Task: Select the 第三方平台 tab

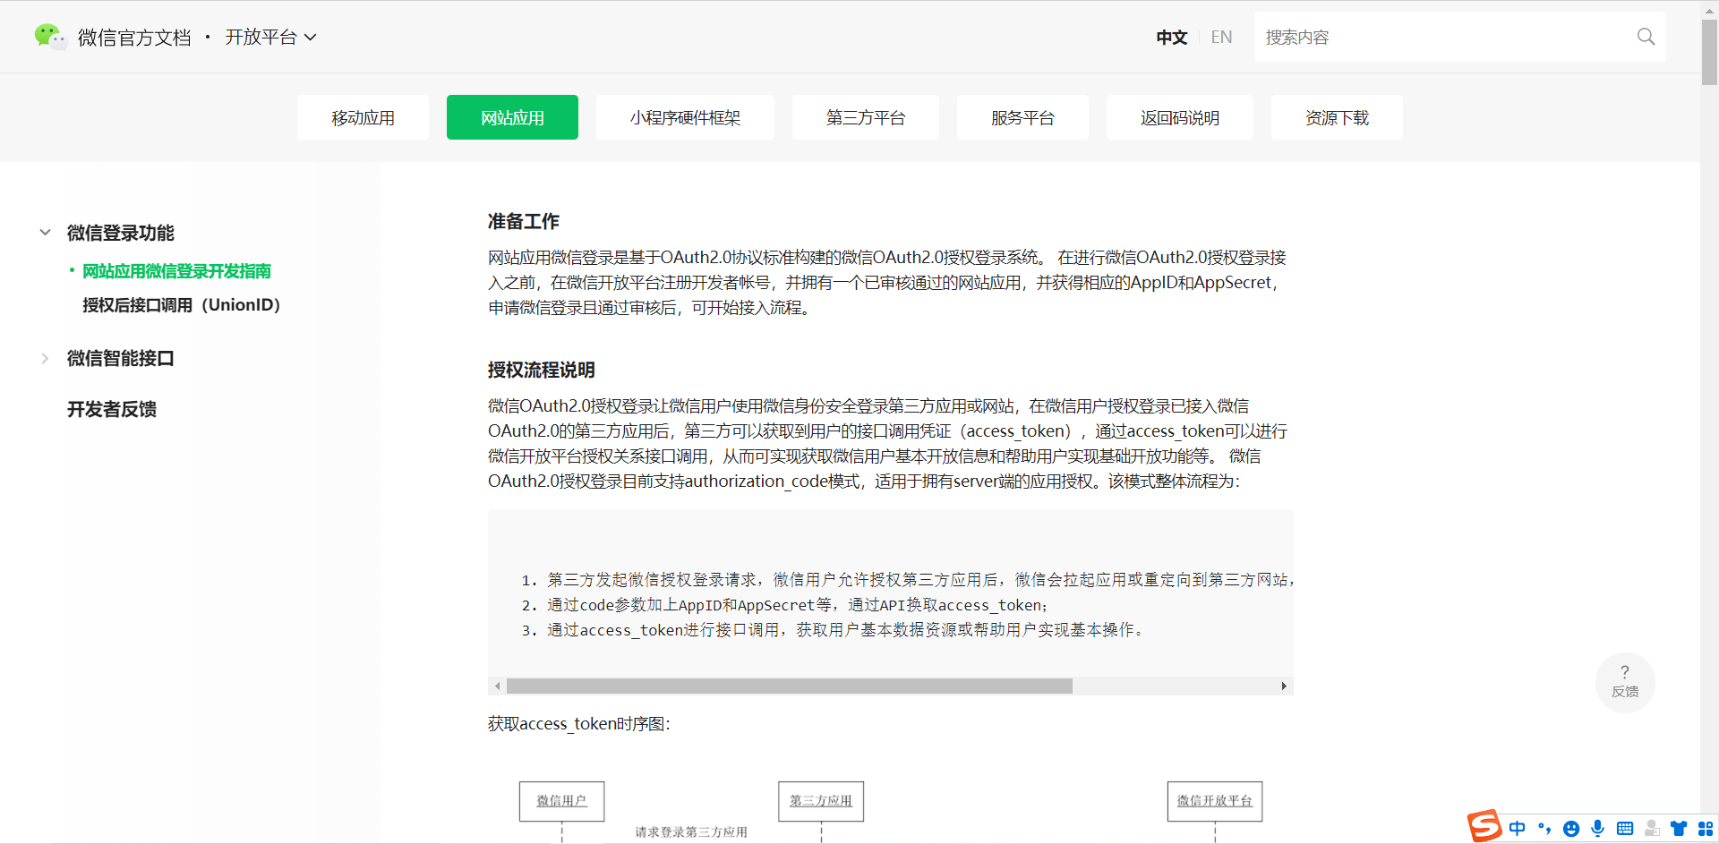Action: [x=866, y=117]
